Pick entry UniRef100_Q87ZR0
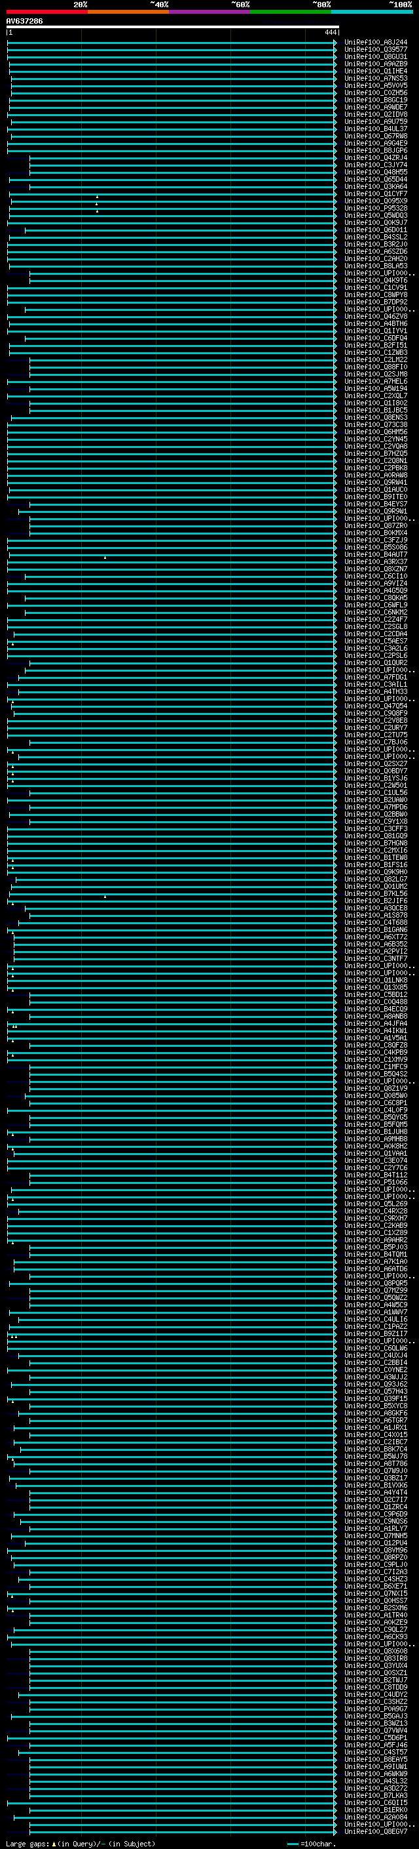Screen dimensions: 419x1849 click(376, 525)
